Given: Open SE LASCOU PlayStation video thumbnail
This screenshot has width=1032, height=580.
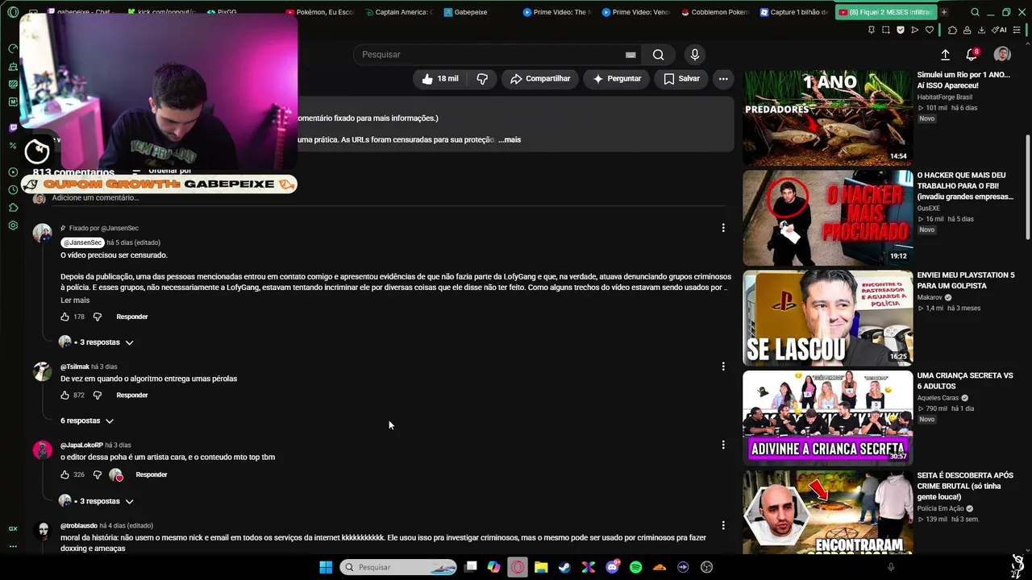Looking at the screenshot, I should [828, 318].
